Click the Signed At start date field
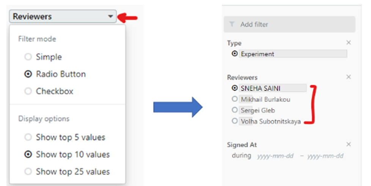The image size is (371, 186). point(275,156)
